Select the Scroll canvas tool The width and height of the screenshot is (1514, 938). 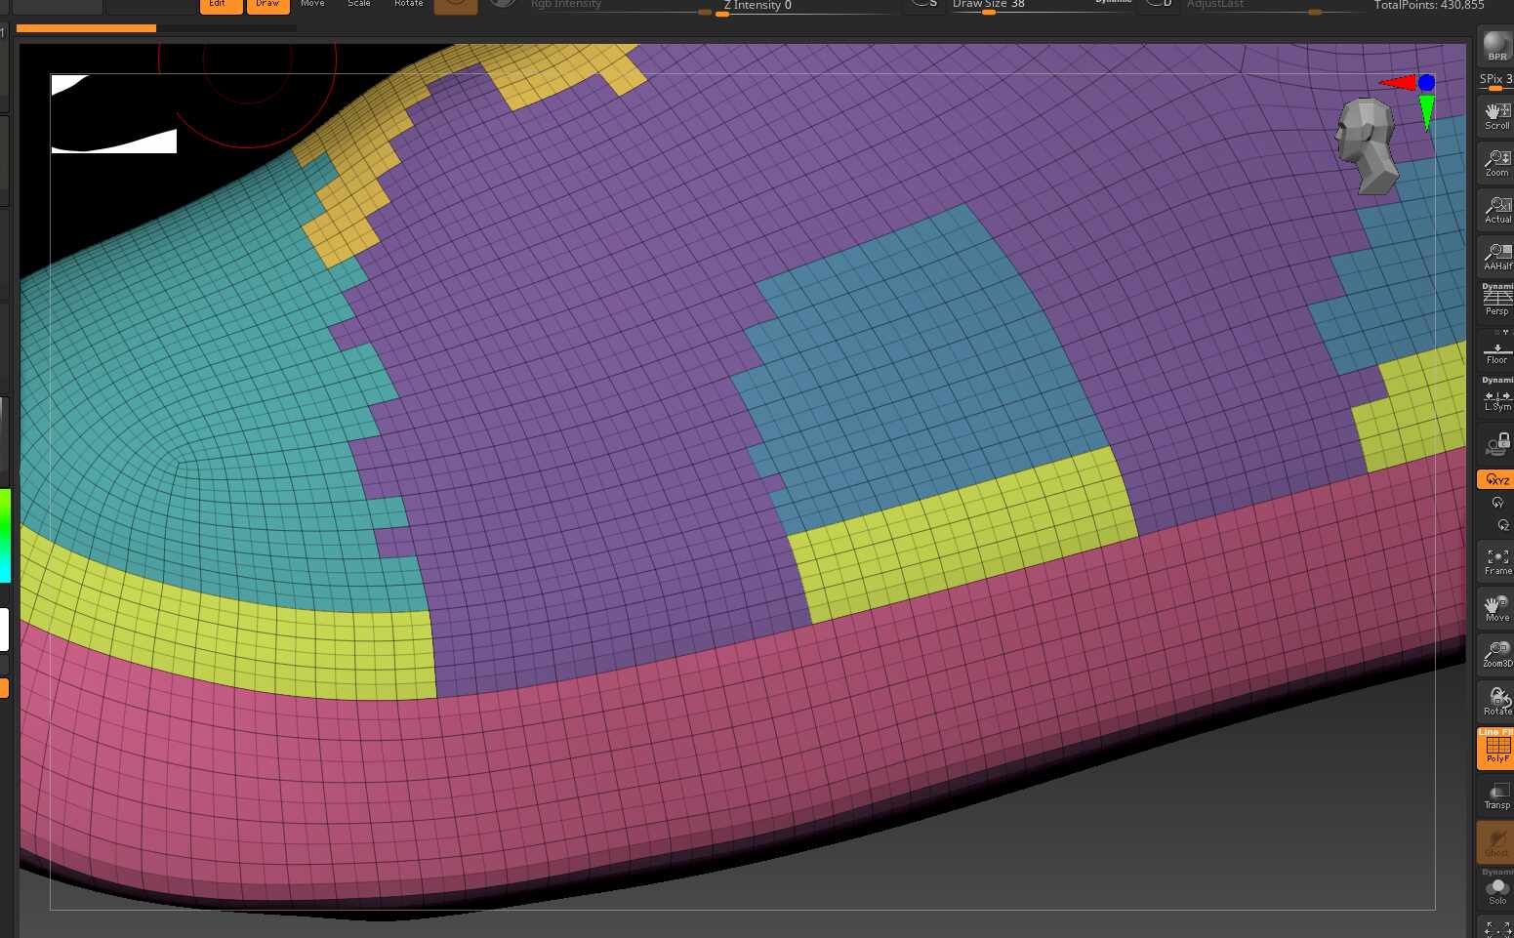coord(1495,115)
